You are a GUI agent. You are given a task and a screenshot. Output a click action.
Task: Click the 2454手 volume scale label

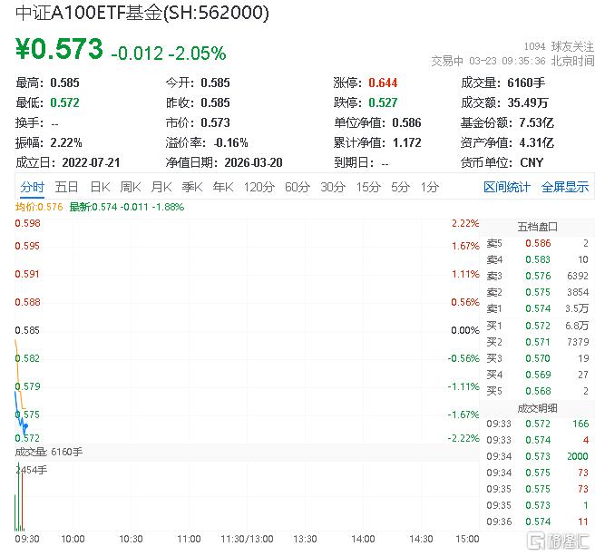coord(31,470)
